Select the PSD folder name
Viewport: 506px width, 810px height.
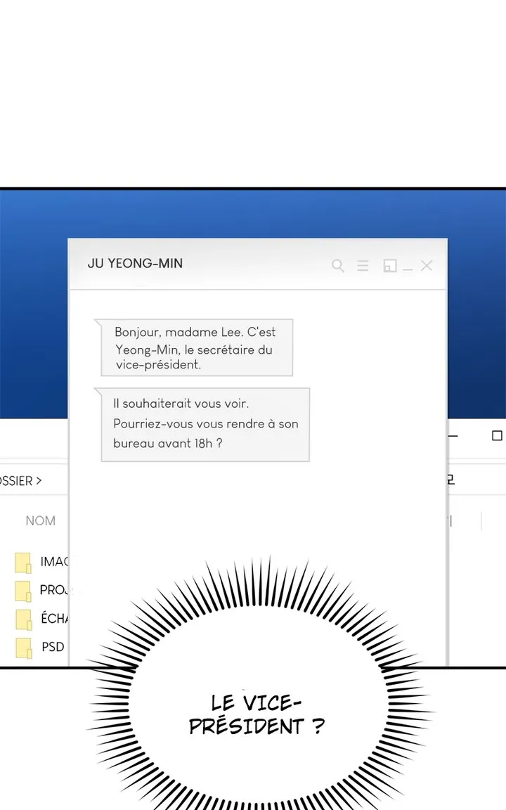coord(53,647)
